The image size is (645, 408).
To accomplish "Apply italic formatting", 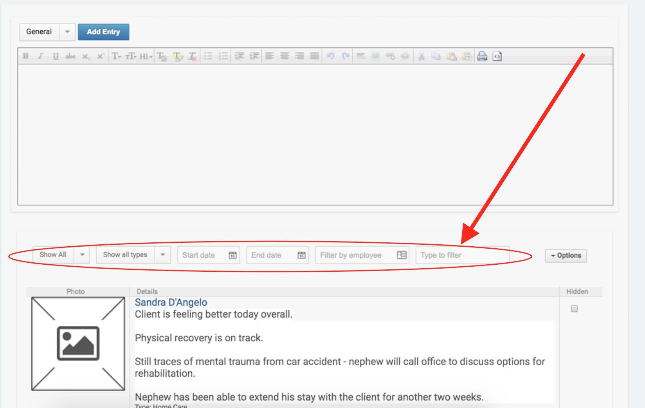I will pyautogui.click(x=40, y=56).
